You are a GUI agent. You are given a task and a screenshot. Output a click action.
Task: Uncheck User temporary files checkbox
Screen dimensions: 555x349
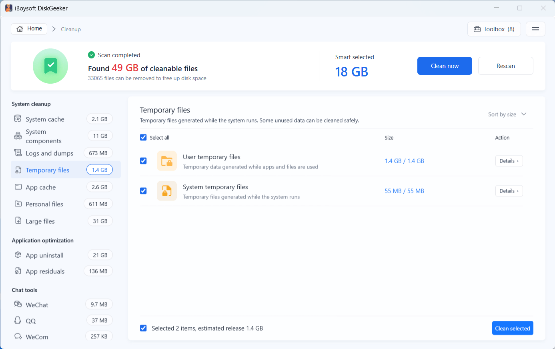coord(143,161)
